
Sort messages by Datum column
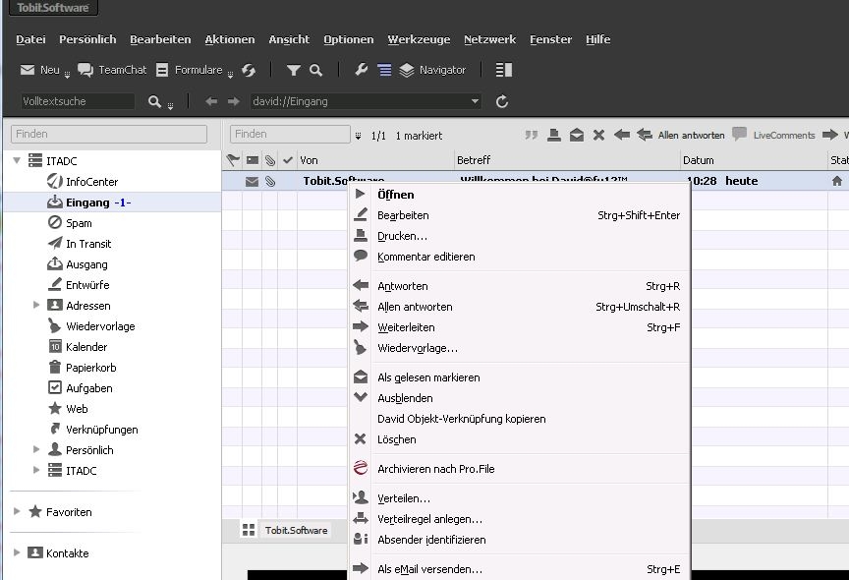pos(754,160)
